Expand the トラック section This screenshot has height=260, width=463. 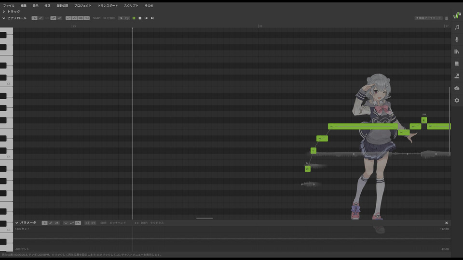point(4,12)
